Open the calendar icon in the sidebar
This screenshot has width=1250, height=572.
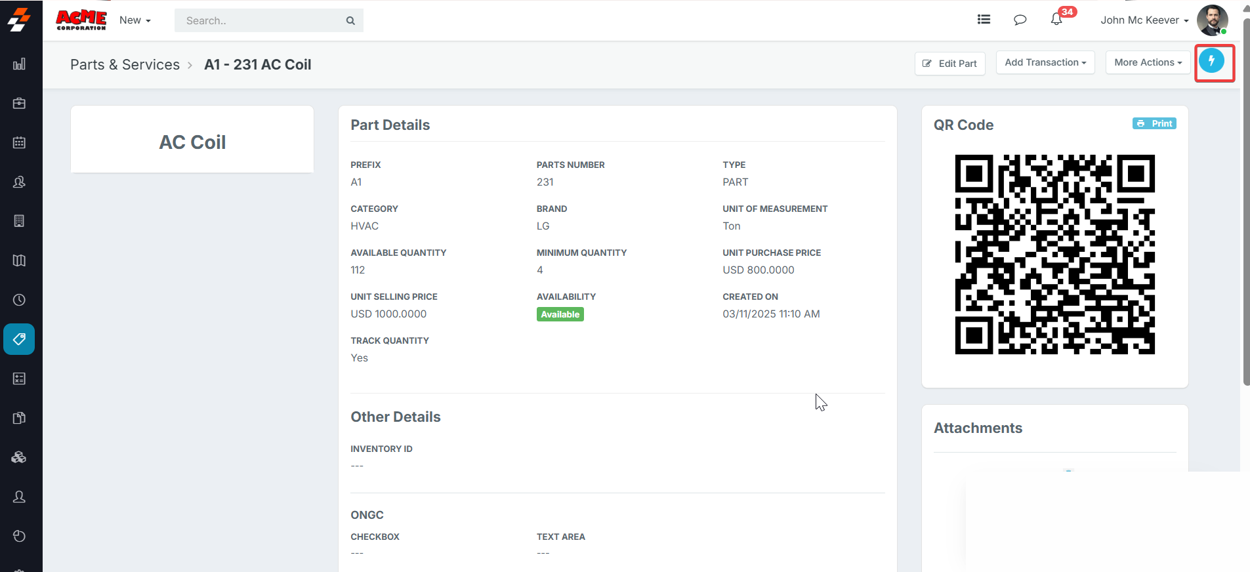click(19, 142)
